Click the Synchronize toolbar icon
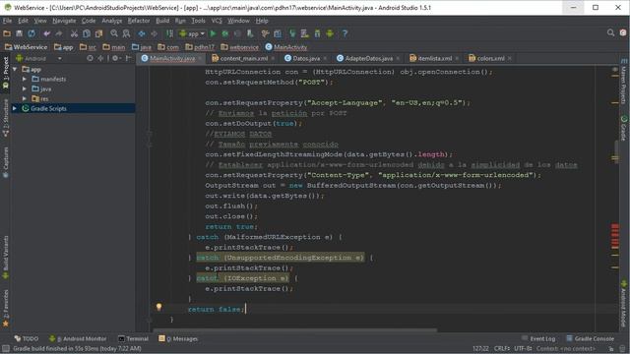The height and width of the screenshot is (354, 630). click(31, 33)
